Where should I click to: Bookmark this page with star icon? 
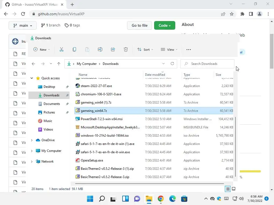click(x=232, y=14)
